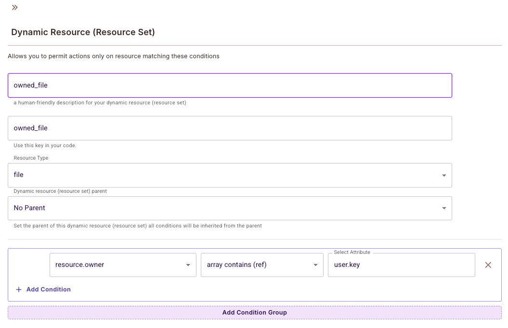The width and height of the screenshot is (508, 328).
Task: Click the No Parent dropdown arrow
Action: pos(444,208)
